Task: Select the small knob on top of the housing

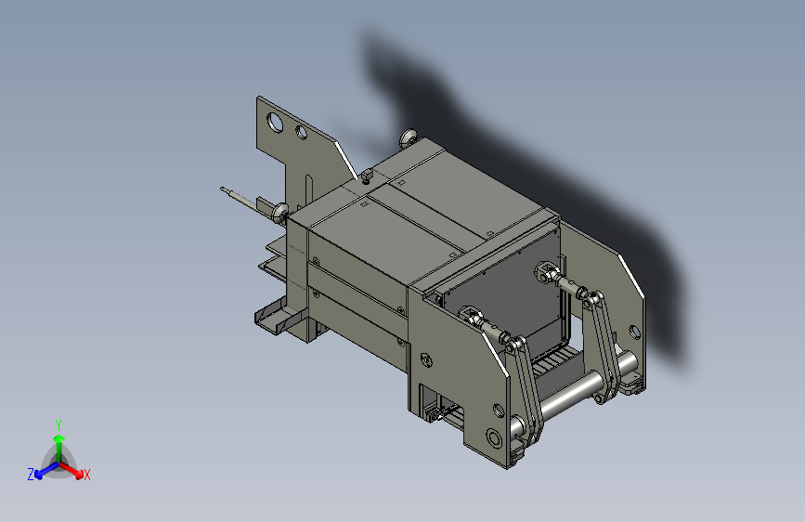Action: point(366,176)
